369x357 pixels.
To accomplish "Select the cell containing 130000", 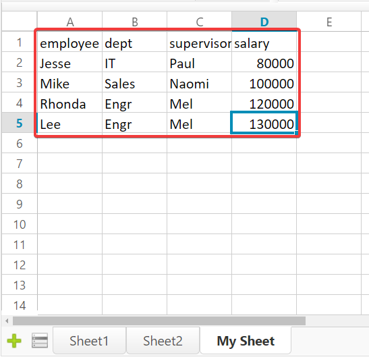I will 264,123.
